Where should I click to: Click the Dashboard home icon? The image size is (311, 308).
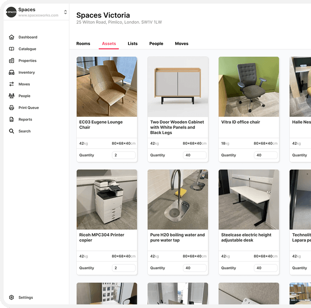tap(12, 37)
